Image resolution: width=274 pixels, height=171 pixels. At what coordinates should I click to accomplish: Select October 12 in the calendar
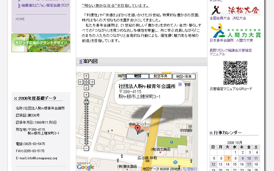coord(213,164)
